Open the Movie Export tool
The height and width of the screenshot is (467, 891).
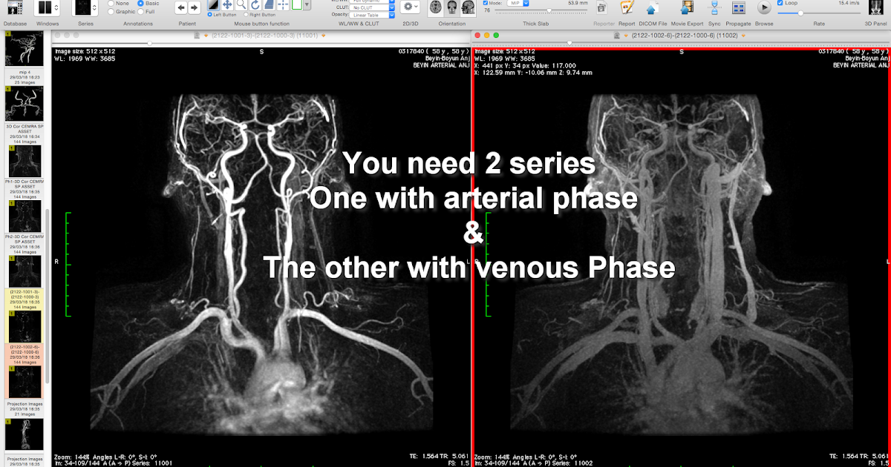click(x=687, y=9)
